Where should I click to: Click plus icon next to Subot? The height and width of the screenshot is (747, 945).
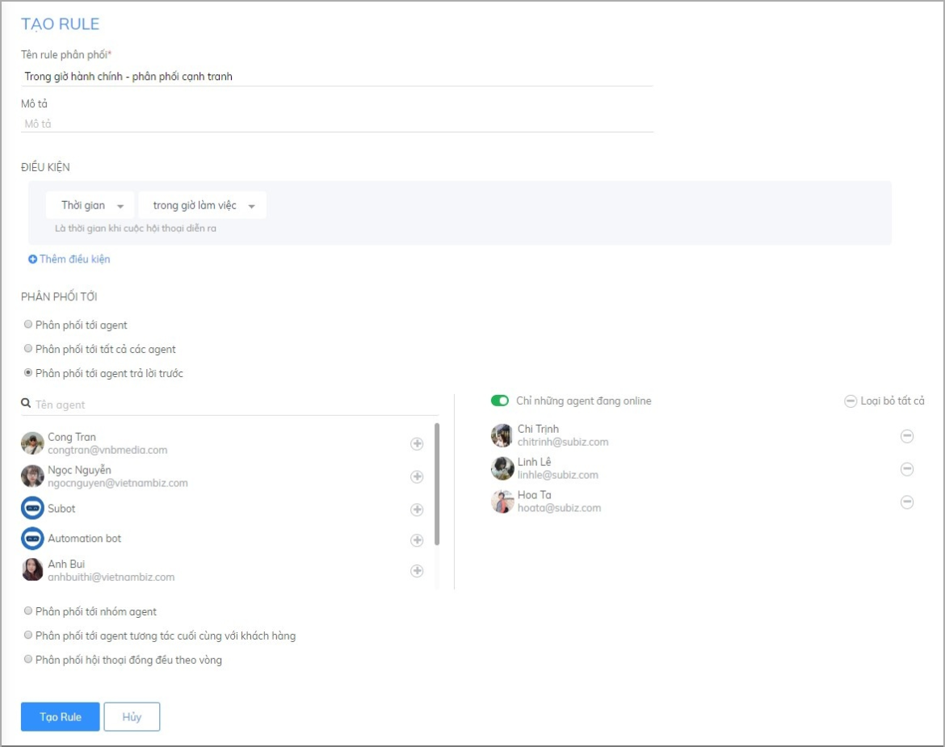click(x=417, y=510)
